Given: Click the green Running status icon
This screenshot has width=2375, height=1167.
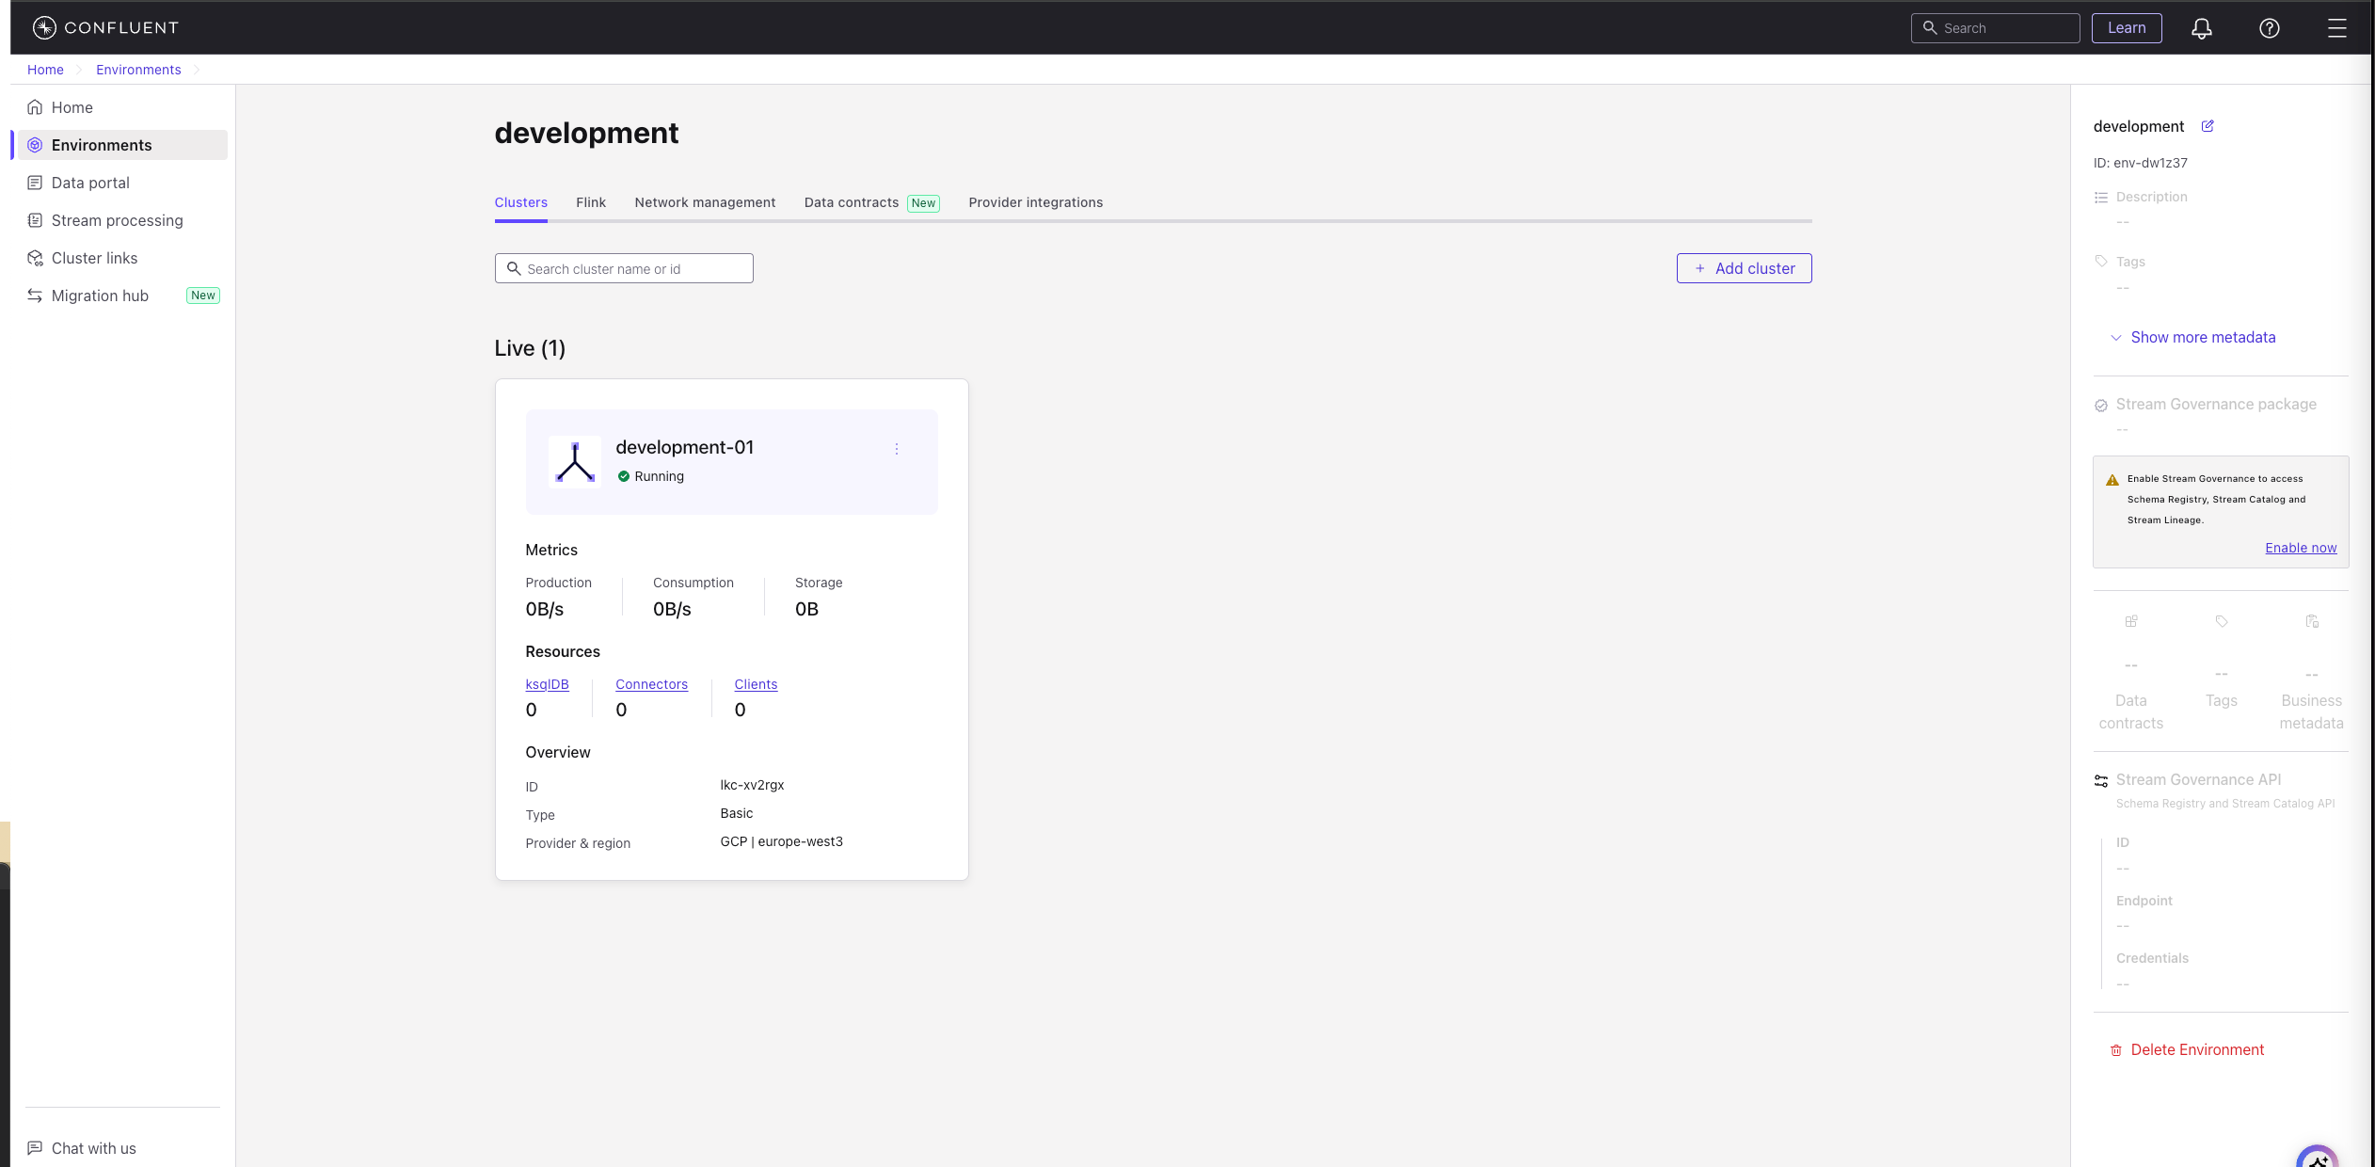Looking at the screenshot, I should pyautogui.click(x=623, y=476).
